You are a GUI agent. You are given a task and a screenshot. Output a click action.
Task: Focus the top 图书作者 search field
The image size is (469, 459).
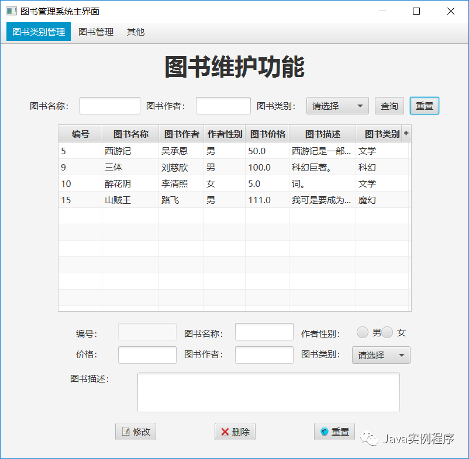[223, 106]
